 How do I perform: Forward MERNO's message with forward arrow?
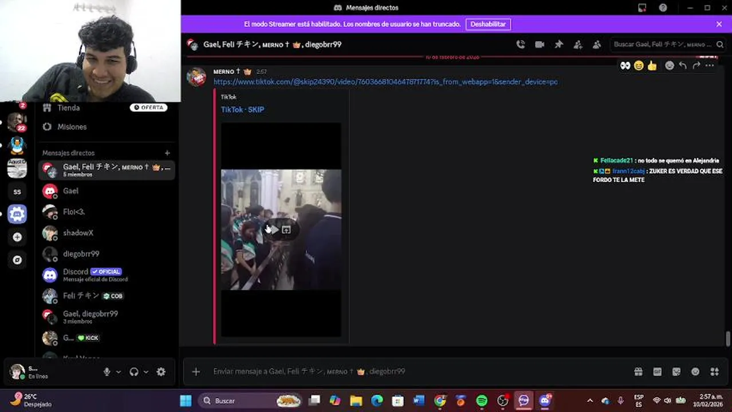point(696,66)
